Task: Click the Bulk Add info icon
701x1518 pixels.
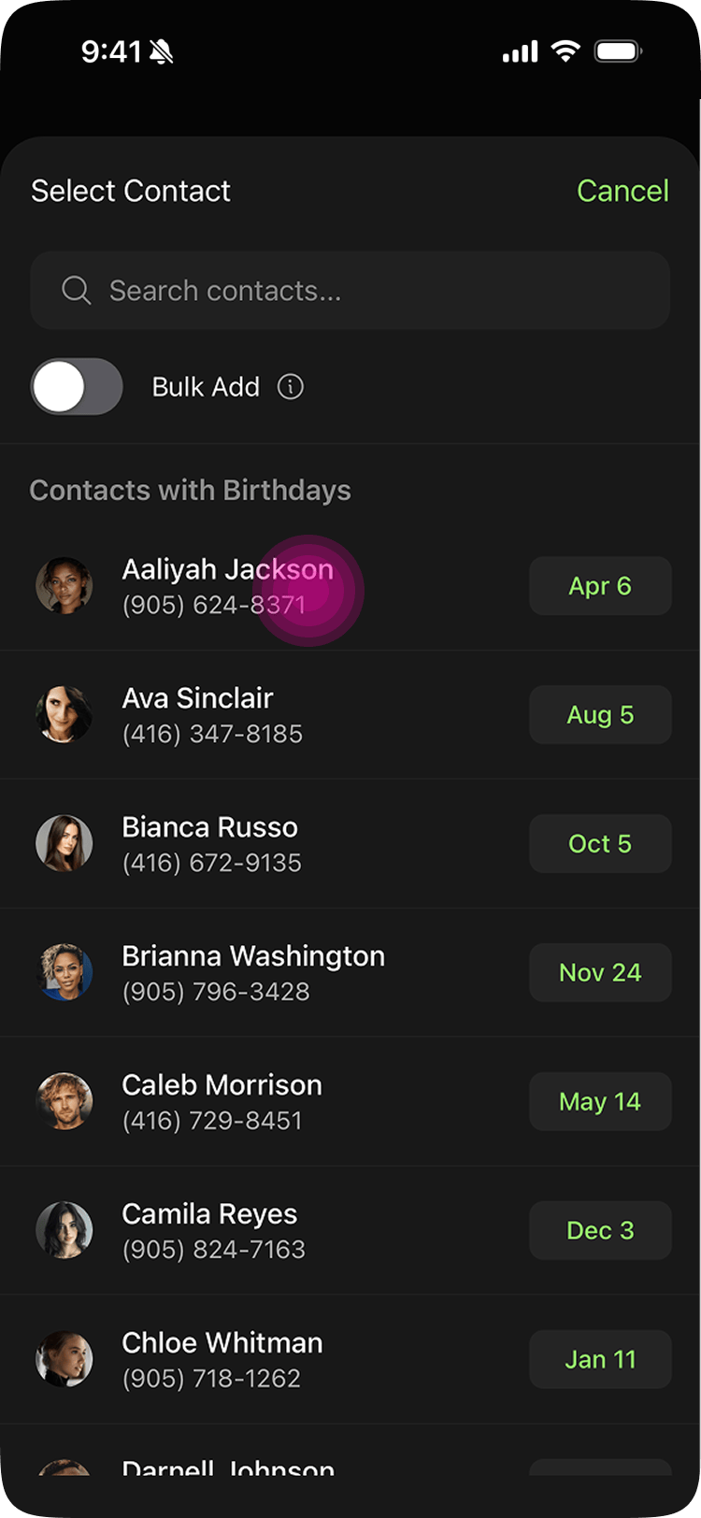Action: pyautogui.click(x=291, y=387)
